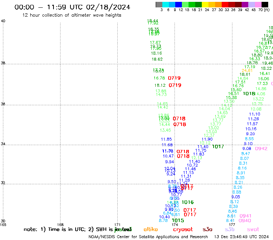Click the wave height value 18.44
This screenshot has width=273, height=240.
coord(153,21)
